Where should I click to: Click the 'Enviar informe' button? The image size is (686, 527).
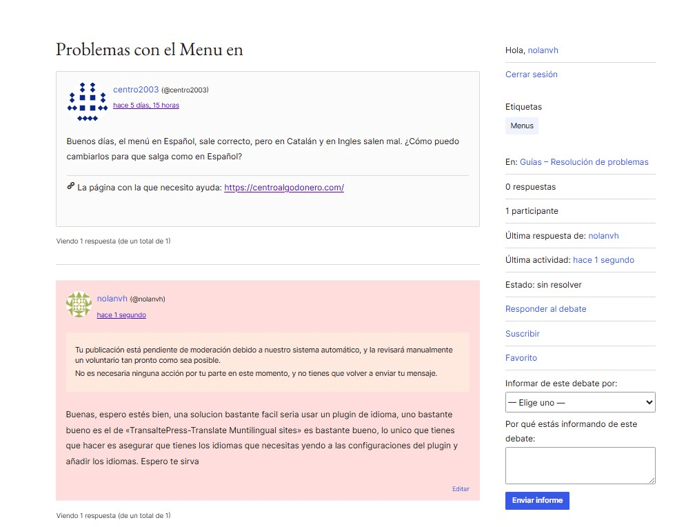click(537, 501)
